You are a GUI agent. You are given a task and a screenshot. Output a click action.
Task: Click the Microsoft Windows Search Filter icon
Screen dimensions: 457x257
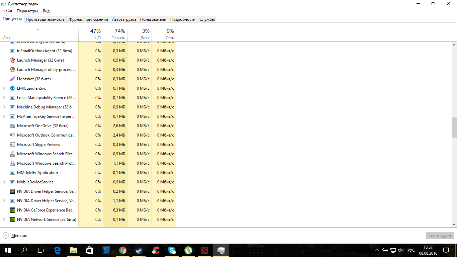[x=12, y=154]
